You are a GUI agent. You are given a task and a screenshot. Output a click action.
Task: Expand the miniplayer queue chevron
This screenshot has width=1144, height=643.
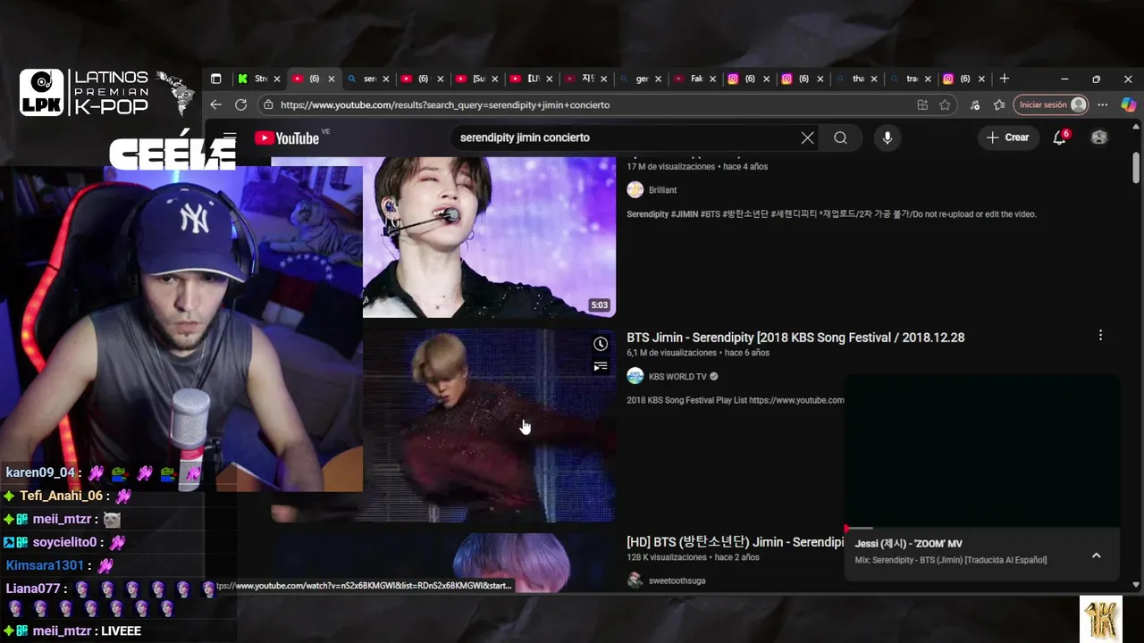(1096, 555)
